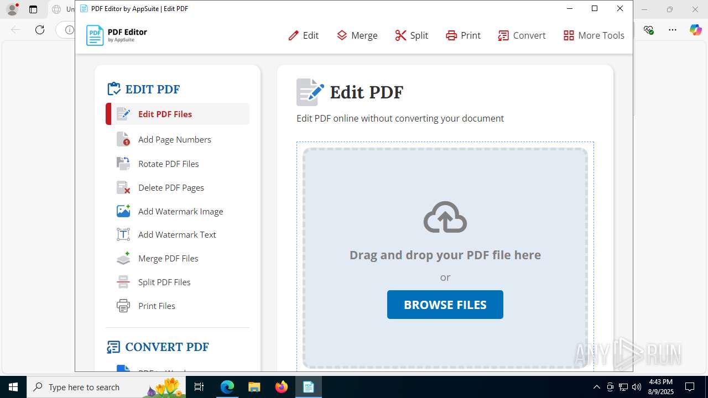The width and height of the screenshot is (708, 398).
Task: Click the CONVERT PDF section heading text
Action: tap(167, 347)
